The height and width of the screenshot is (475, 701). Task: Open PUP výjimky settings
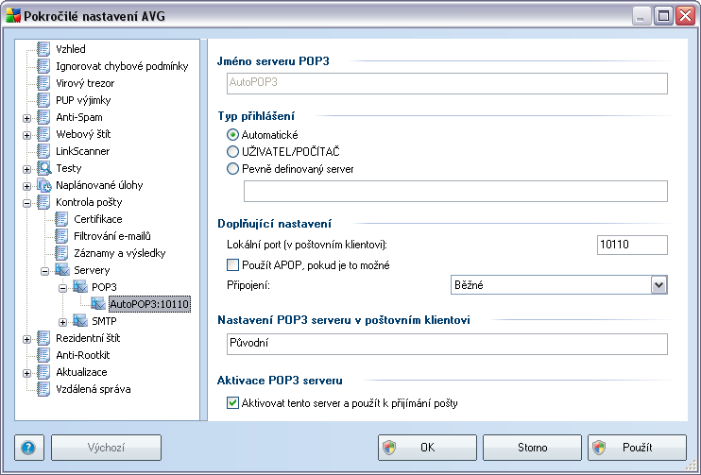(83, 100)
